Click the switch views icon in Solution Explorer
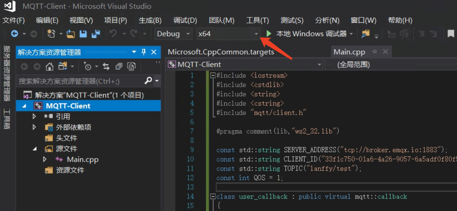The image size is (457, 211). [63, 66]
